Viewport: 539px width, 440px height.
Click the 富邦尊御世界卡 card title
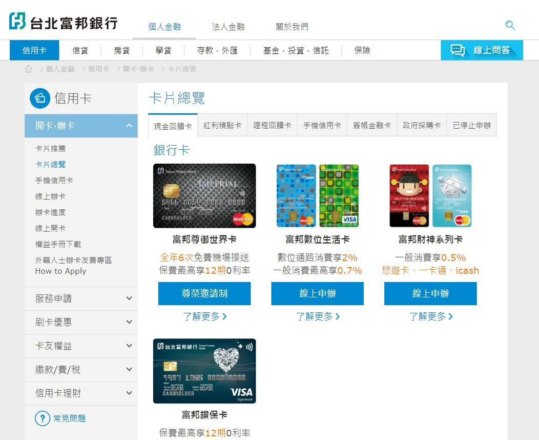204,239
